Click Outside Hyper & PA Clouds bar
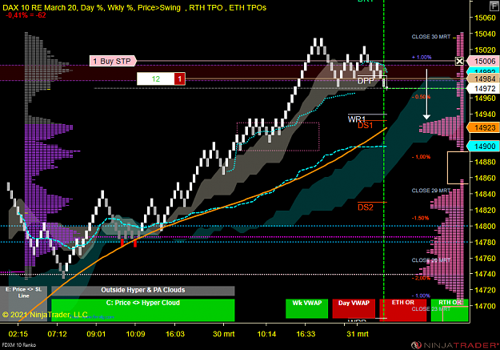Image resolution: width=500 pixels, height=350 pixels. (x=143, y=290)
